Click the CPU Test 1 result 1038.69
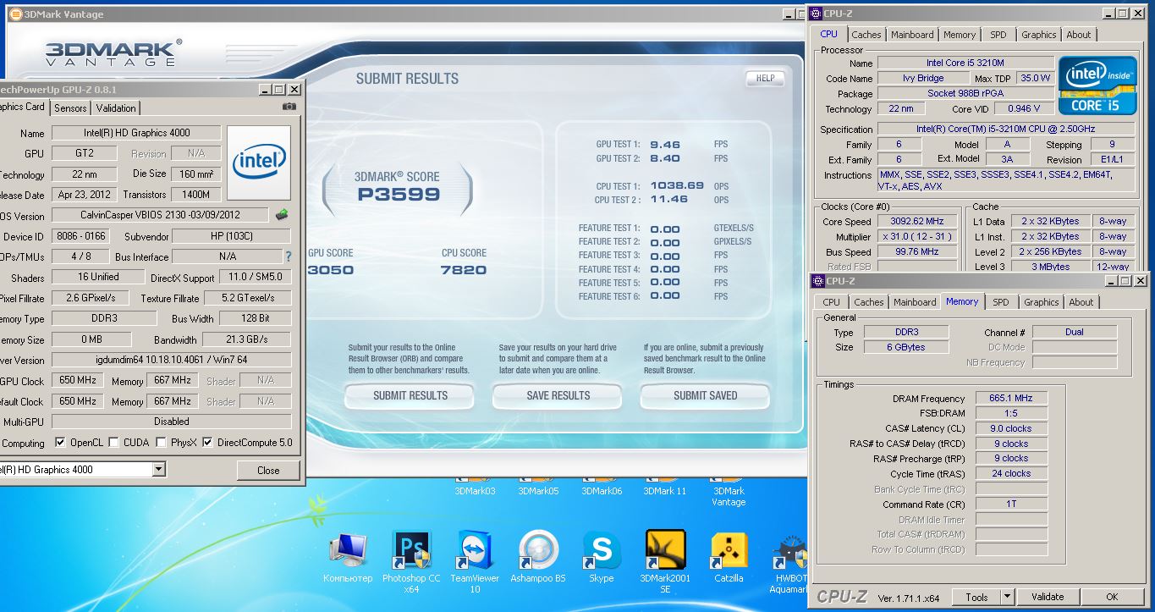Screen dimensions: 1155x612 [x=677, y=185]
